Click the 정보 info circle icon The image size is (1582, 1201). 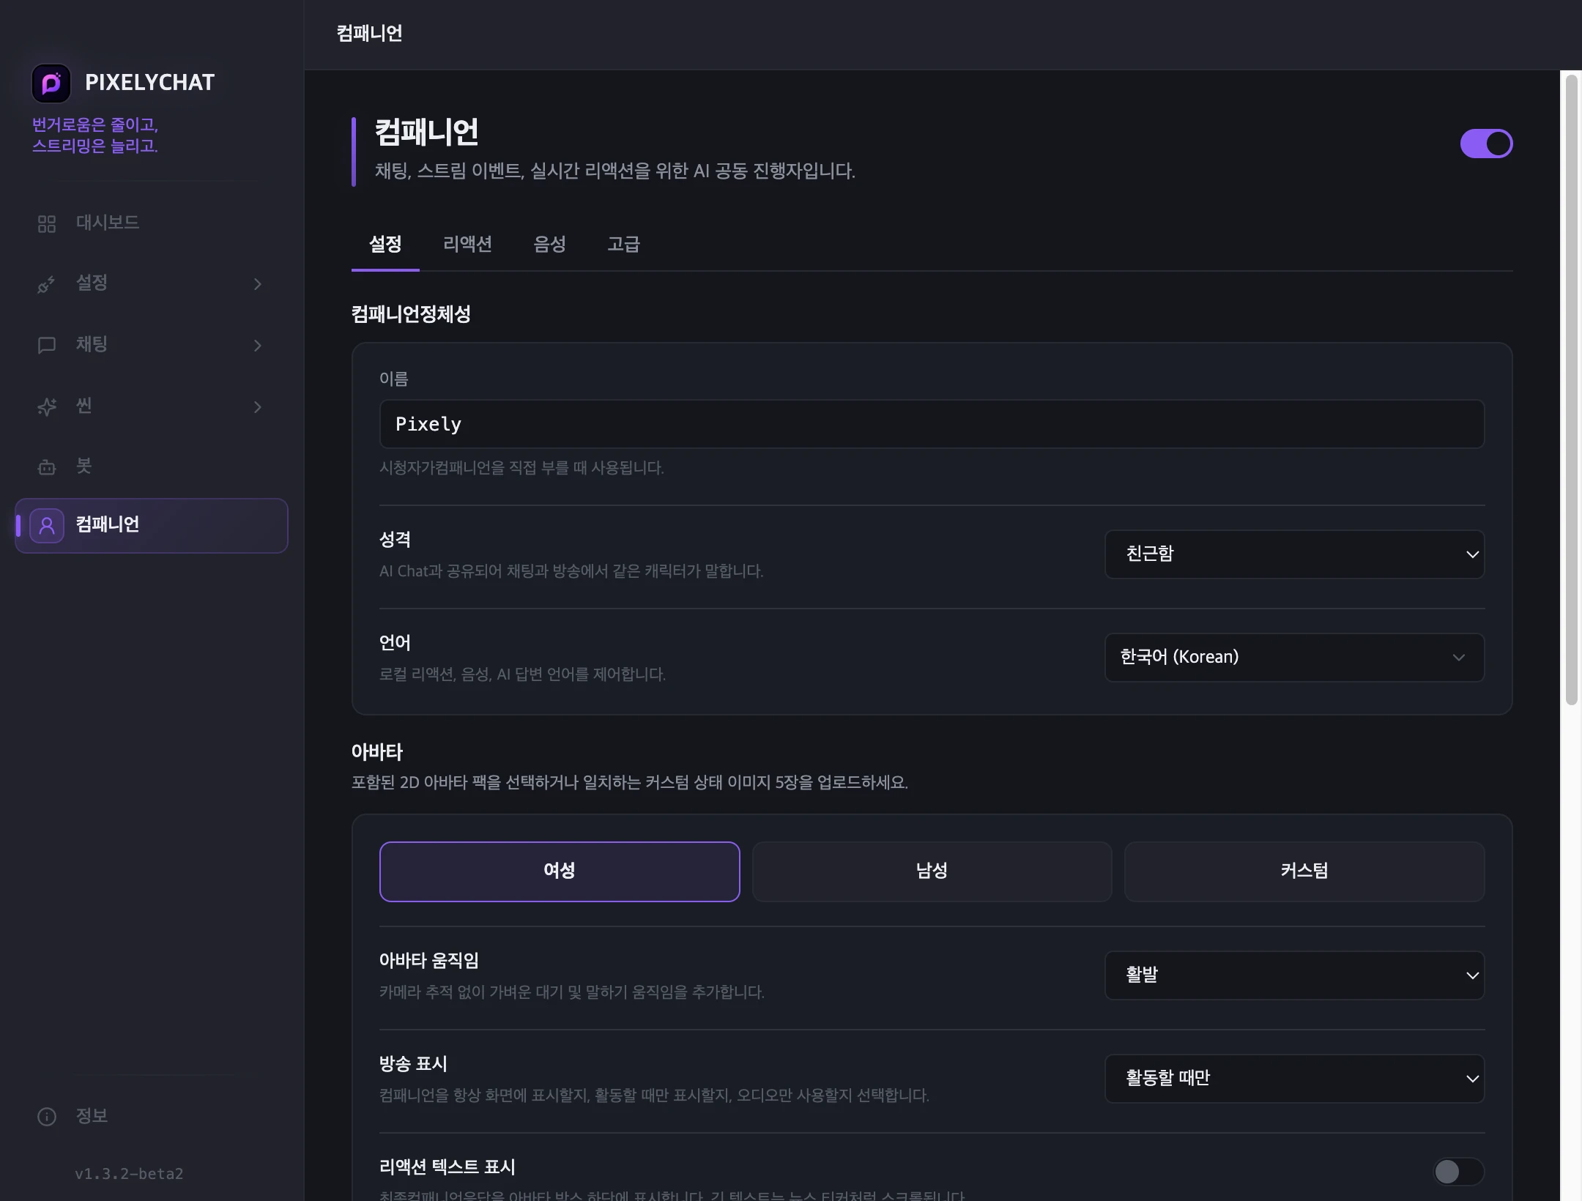click(x=47, y=1117)
